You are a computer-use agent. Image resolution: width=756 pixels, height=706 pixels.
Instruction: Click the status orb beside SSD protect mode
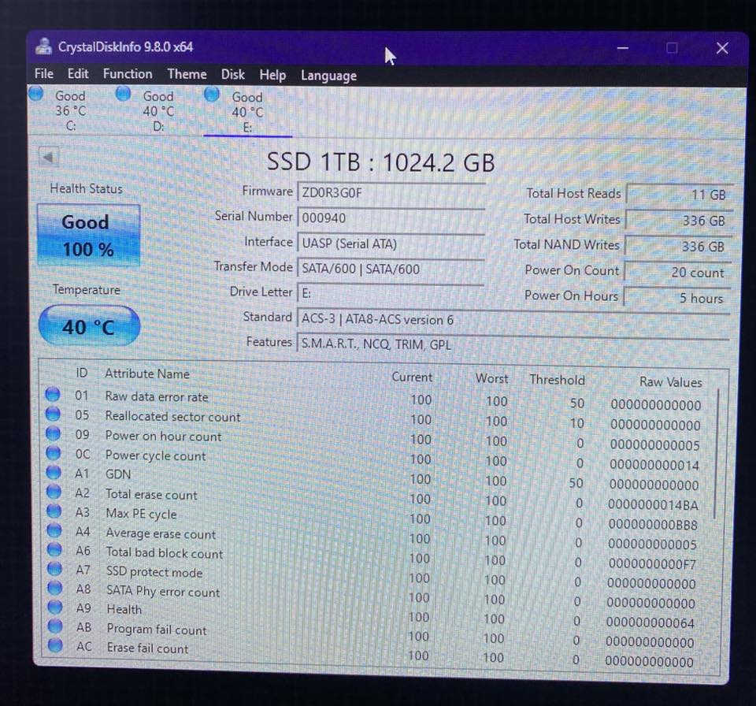click(x=54, y=570)
